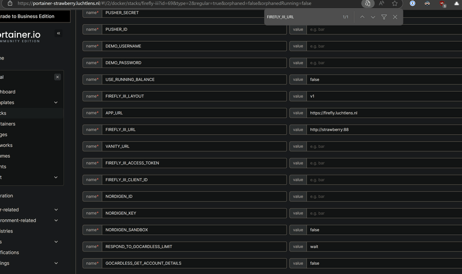Open Notifications in the sidebar
Screen dimensions: 462x274
[9, 253]
